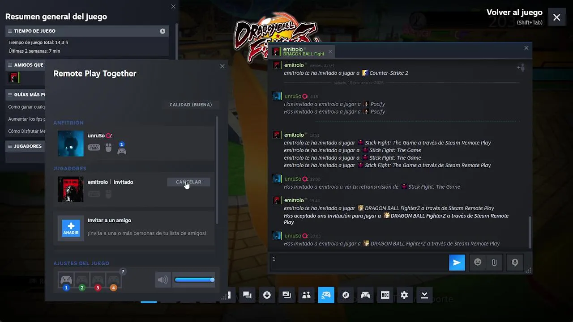Open controller settings icon in overlay toolbar
This screenshot has height=322, width=573.
pyautogui.click(x=365, y=295)
